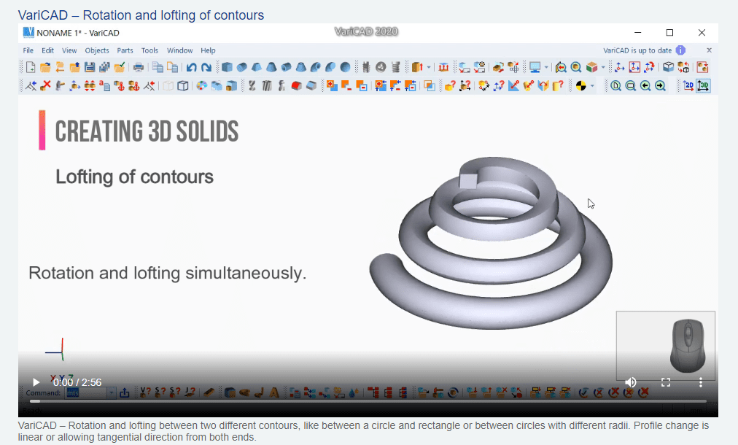Click the Print icon in the toolbar

coord(139,67)
